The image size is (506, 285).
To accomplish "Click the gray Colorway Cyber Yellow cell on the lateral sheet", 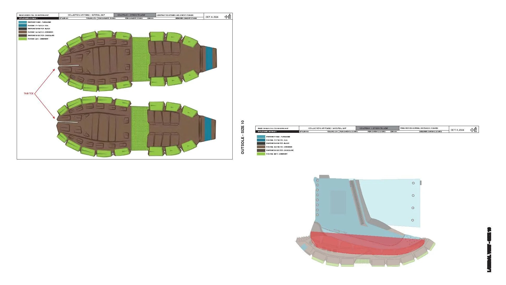I will pyautogui.click(x=377, y=128).
